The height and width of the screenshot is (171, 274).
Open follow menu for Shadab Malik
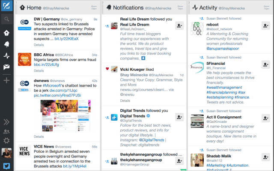(266, 157)
